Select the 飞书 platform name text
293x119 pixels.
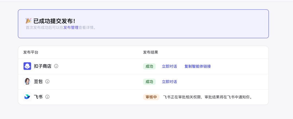point(38,97)
